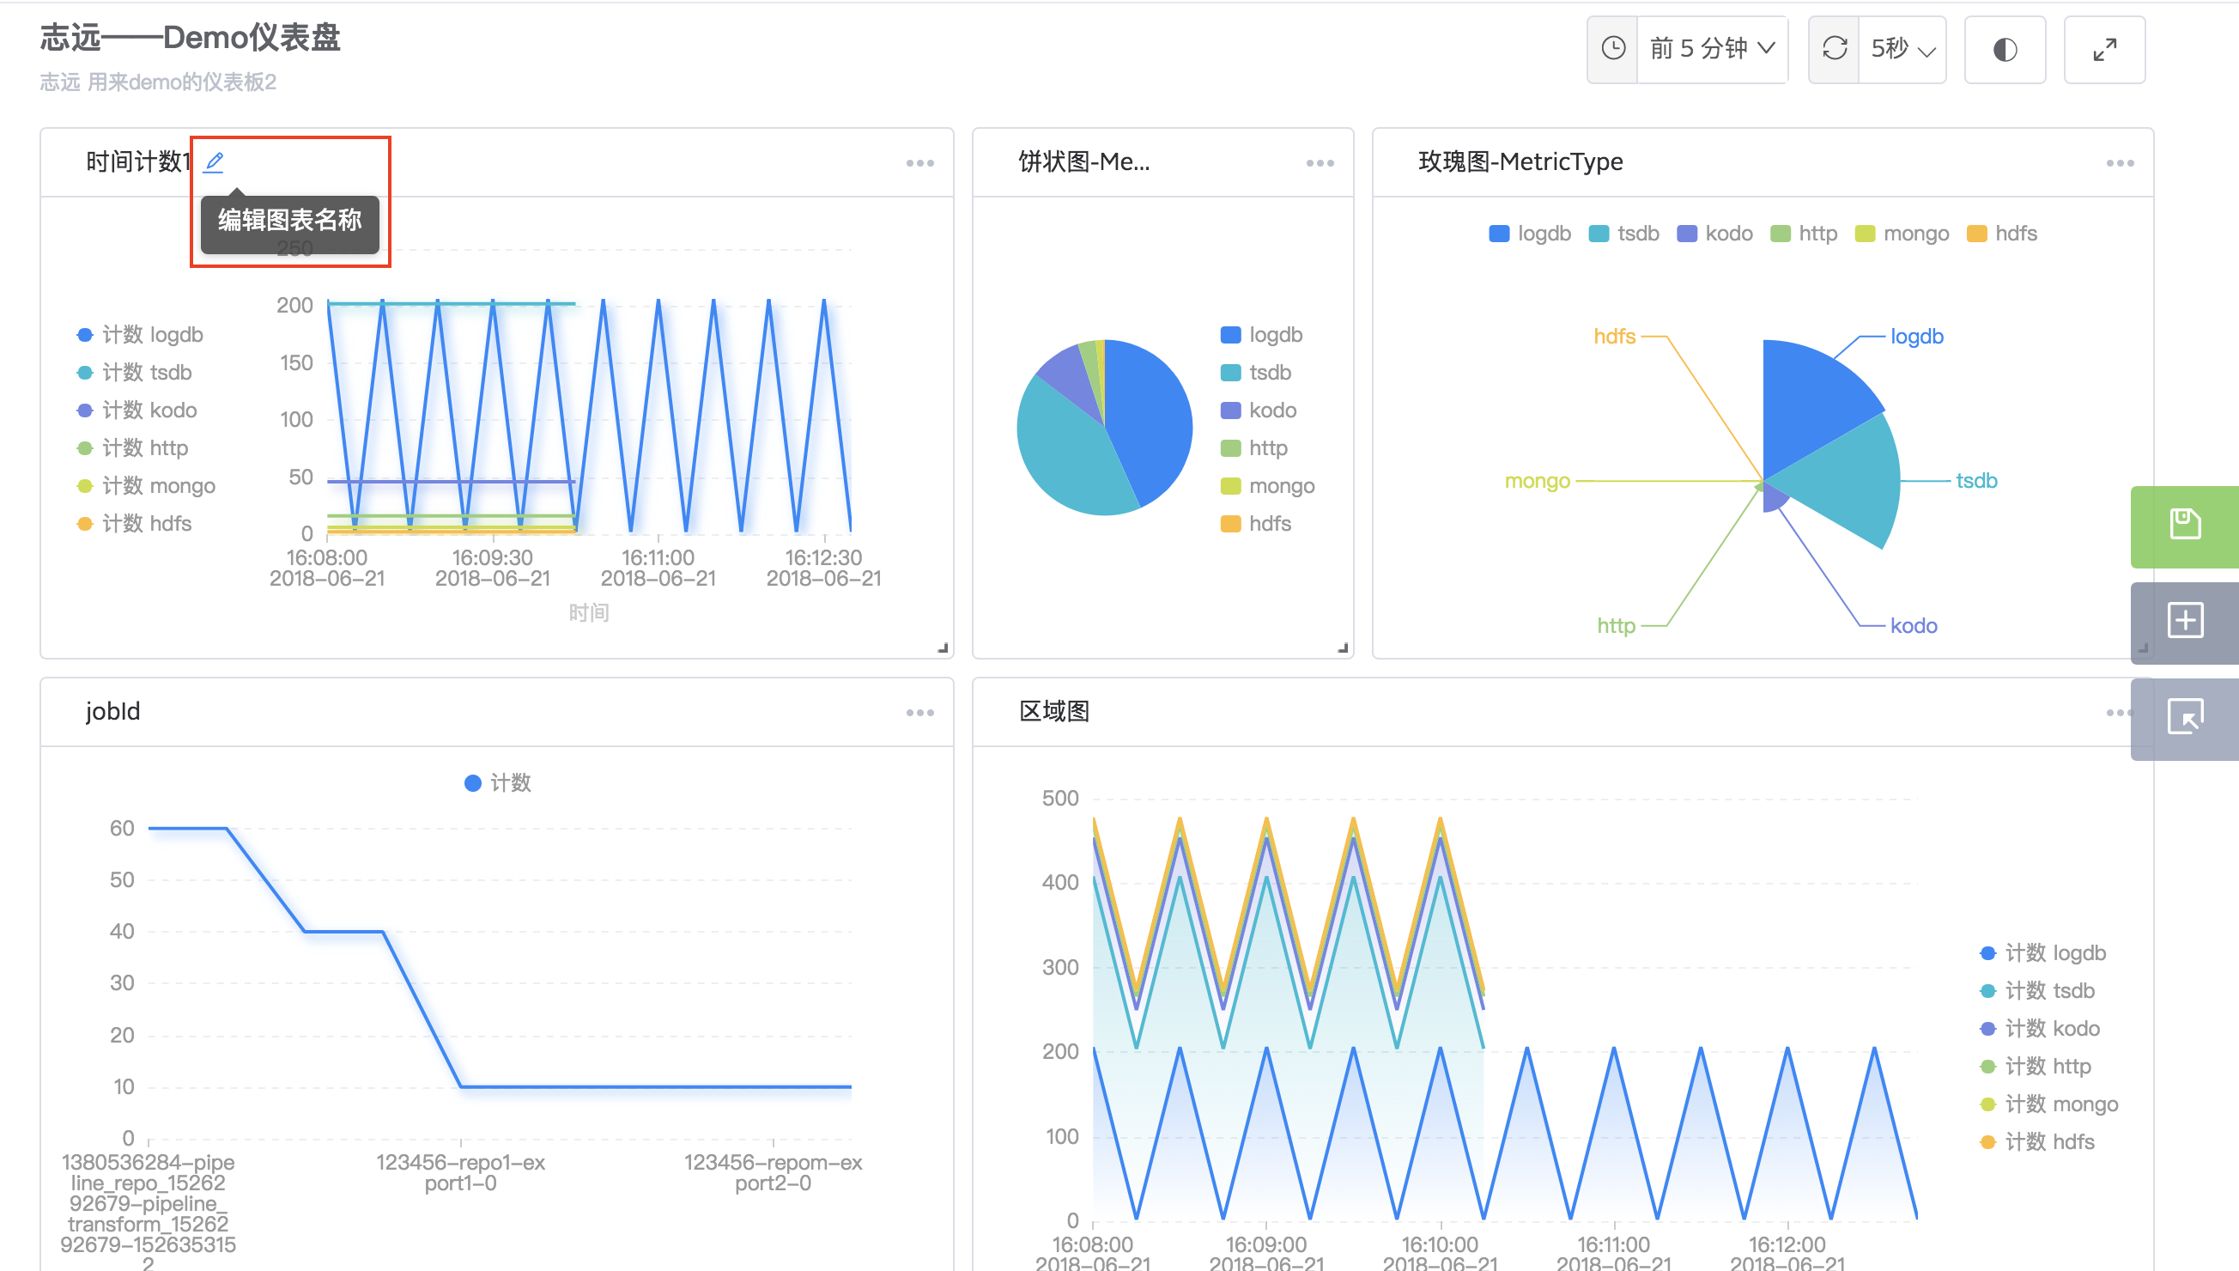This screenshot has height=1271, width=2239.
Task: Open the more menu of jobId panel
Action: click(919, 713)
